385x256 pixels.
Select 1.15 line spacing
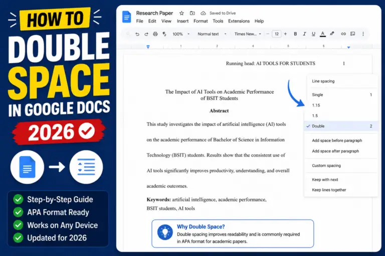(341, 105)
